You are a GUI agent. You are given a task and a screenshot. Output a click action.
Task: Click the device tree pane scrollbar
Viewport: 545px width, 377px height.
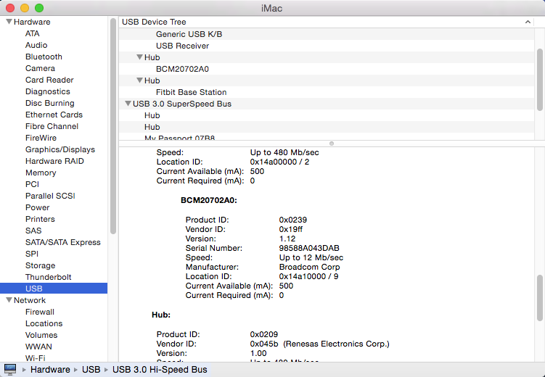pyautogui.click(x=539, y=80)
